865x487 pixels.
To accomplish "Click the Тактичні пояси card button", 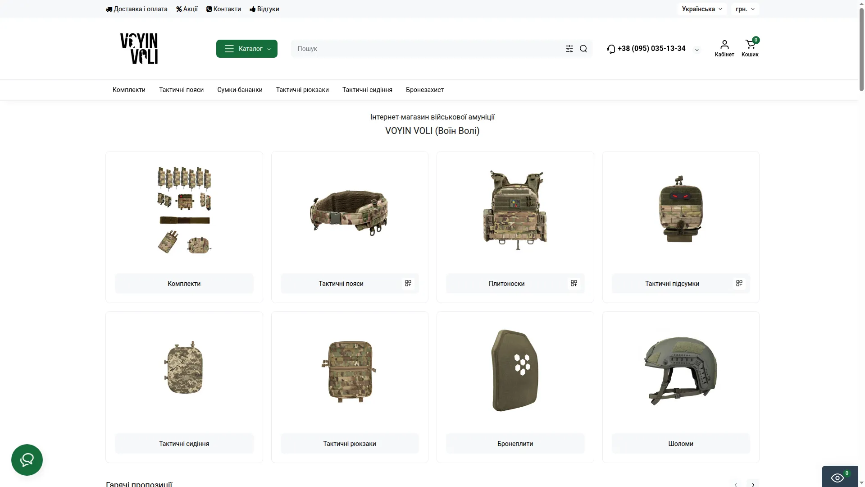I will coord(341,283).
